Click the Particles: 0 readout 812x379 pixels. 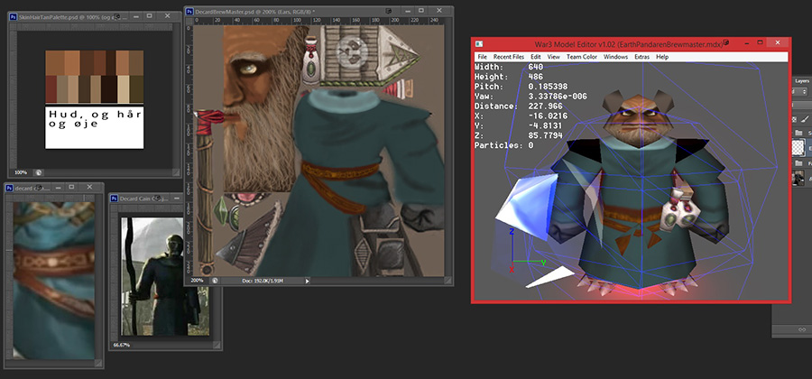(503, 145)
